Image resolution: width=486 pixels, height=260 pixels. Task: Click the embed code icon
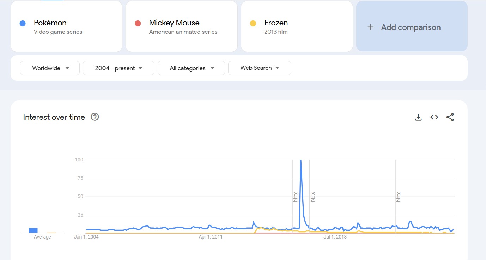(x=434, y=117)
